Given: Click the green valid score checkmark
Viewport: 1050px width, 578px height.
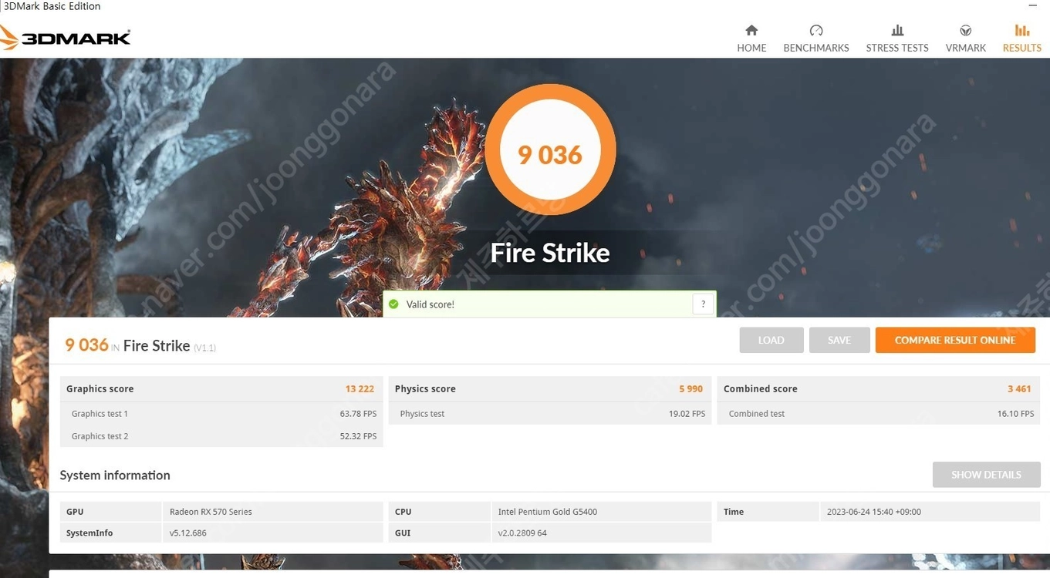Looking at the screenshot, I should pyautogui.click(x=393, y=304).
